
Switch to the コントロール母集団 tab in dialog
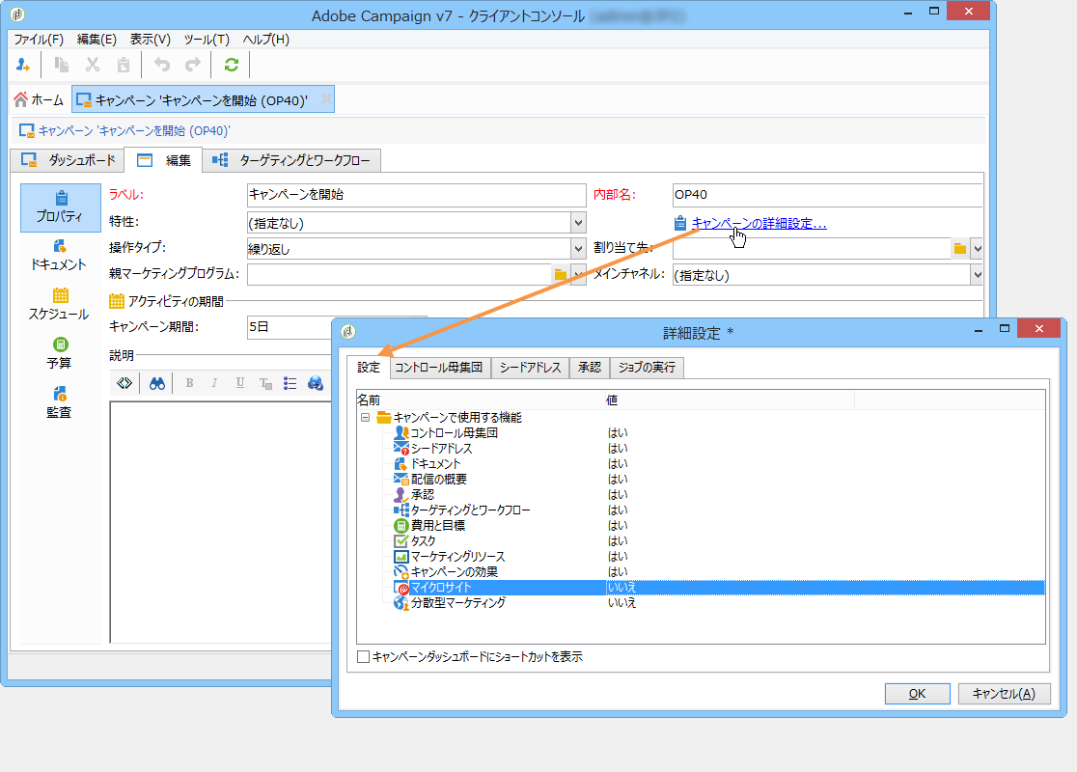[439, 368]
